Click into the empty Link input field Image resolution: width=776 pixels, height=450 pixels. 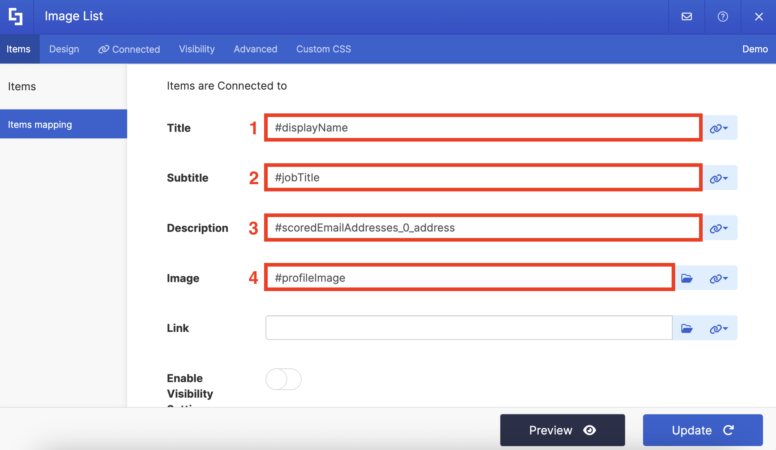tap(469, 328)
